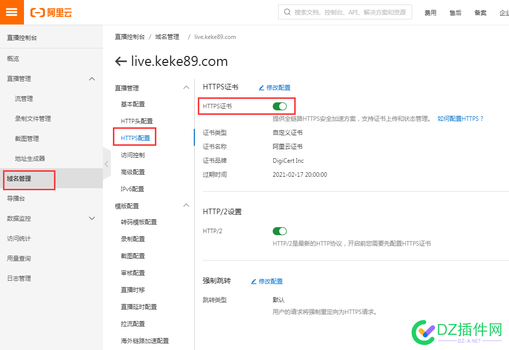Viewport: 509px width, 350px height.
Task: Collapse the 模版配置 group
Action: [186, 205]
